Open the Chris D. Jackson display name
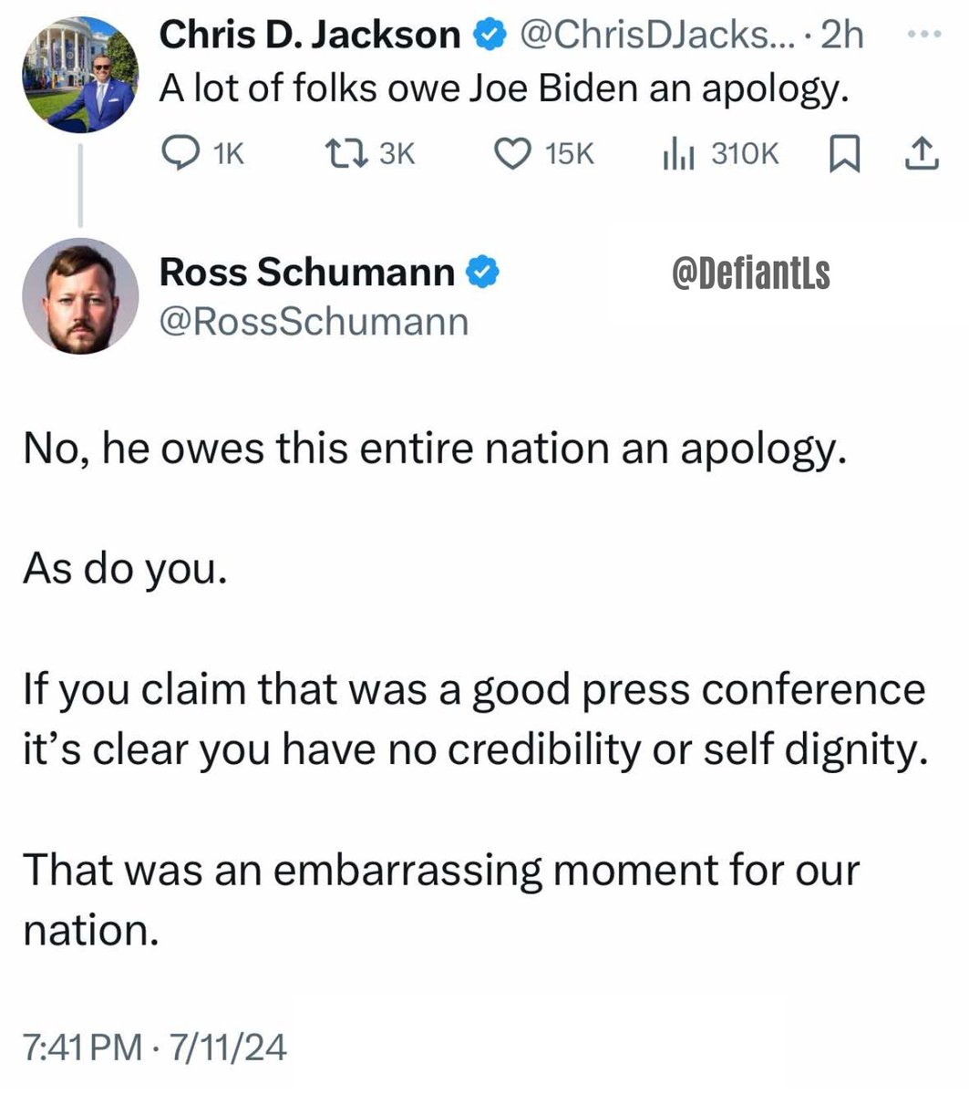969x1094 pixels. [x=310, y=36]
